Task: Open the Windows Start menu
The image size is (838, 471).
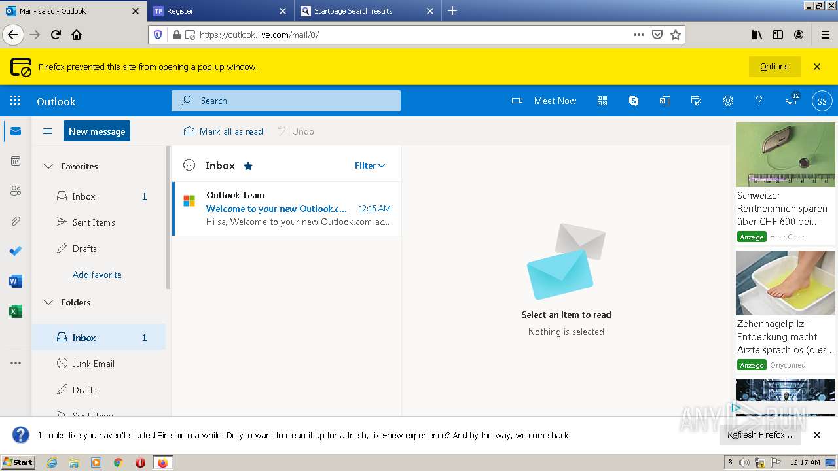Action: tap(18, 462)
